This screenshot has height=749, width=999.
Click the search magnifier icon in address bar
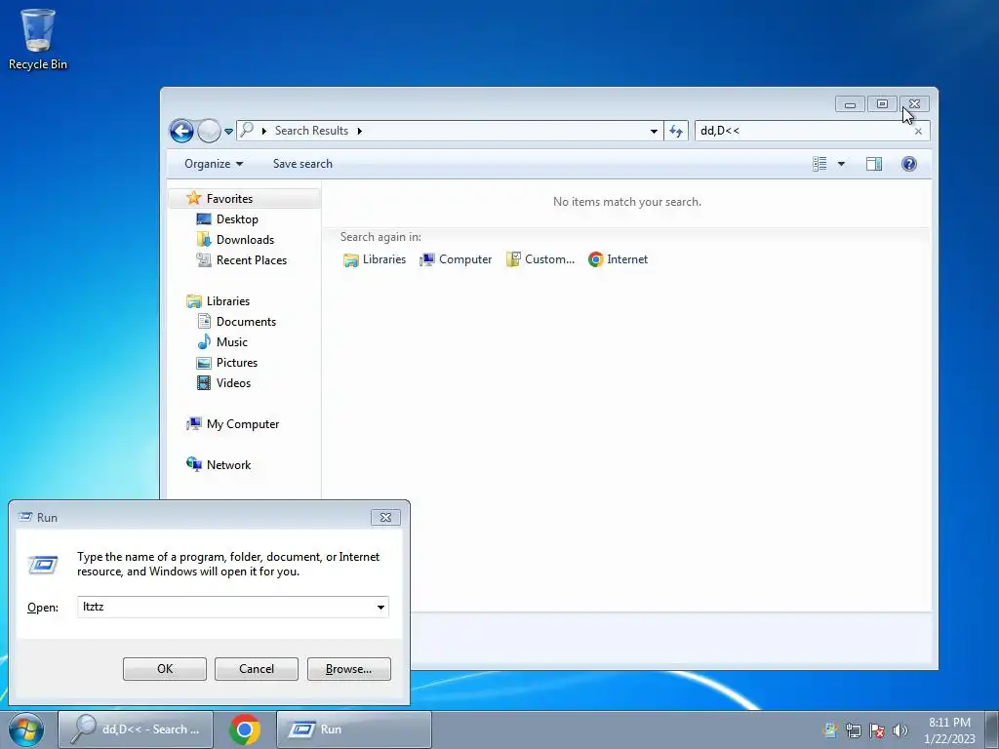pyautogui.click(x=247, y=130)
